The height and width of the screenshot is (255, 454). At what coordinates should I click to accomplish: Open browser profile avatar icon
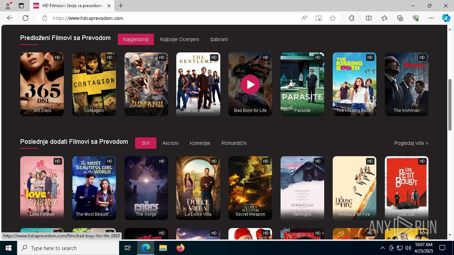point(8,6)
